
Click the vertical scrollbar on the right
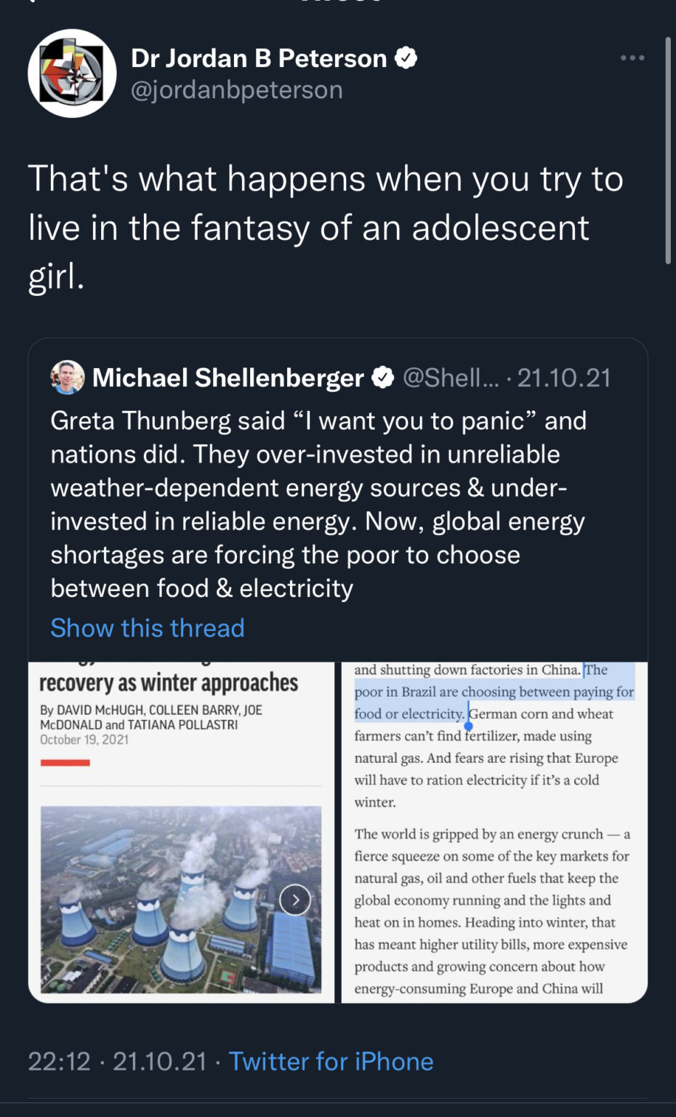[x=667, y=149]
